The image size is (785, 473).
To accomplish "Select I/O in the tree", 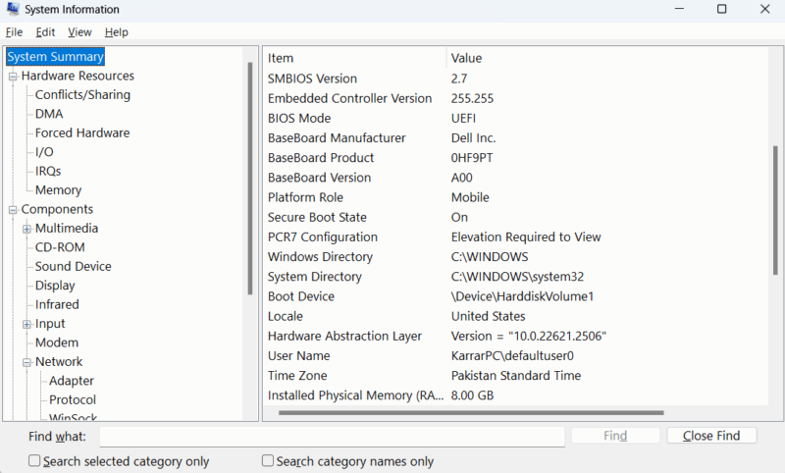I will coord(44,152).
